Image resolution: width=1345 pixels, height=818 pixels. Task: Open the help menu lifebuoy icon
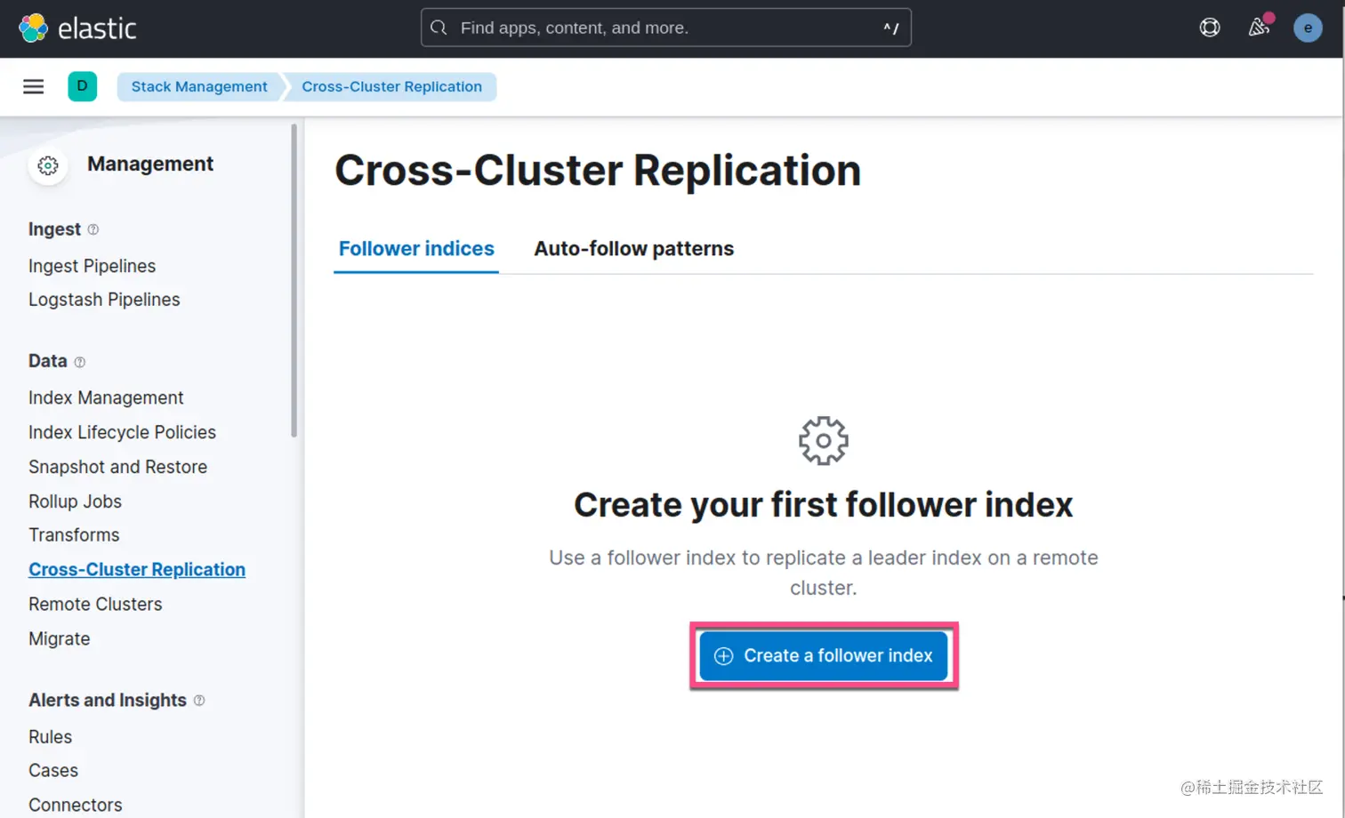(x=1210, y=28)
